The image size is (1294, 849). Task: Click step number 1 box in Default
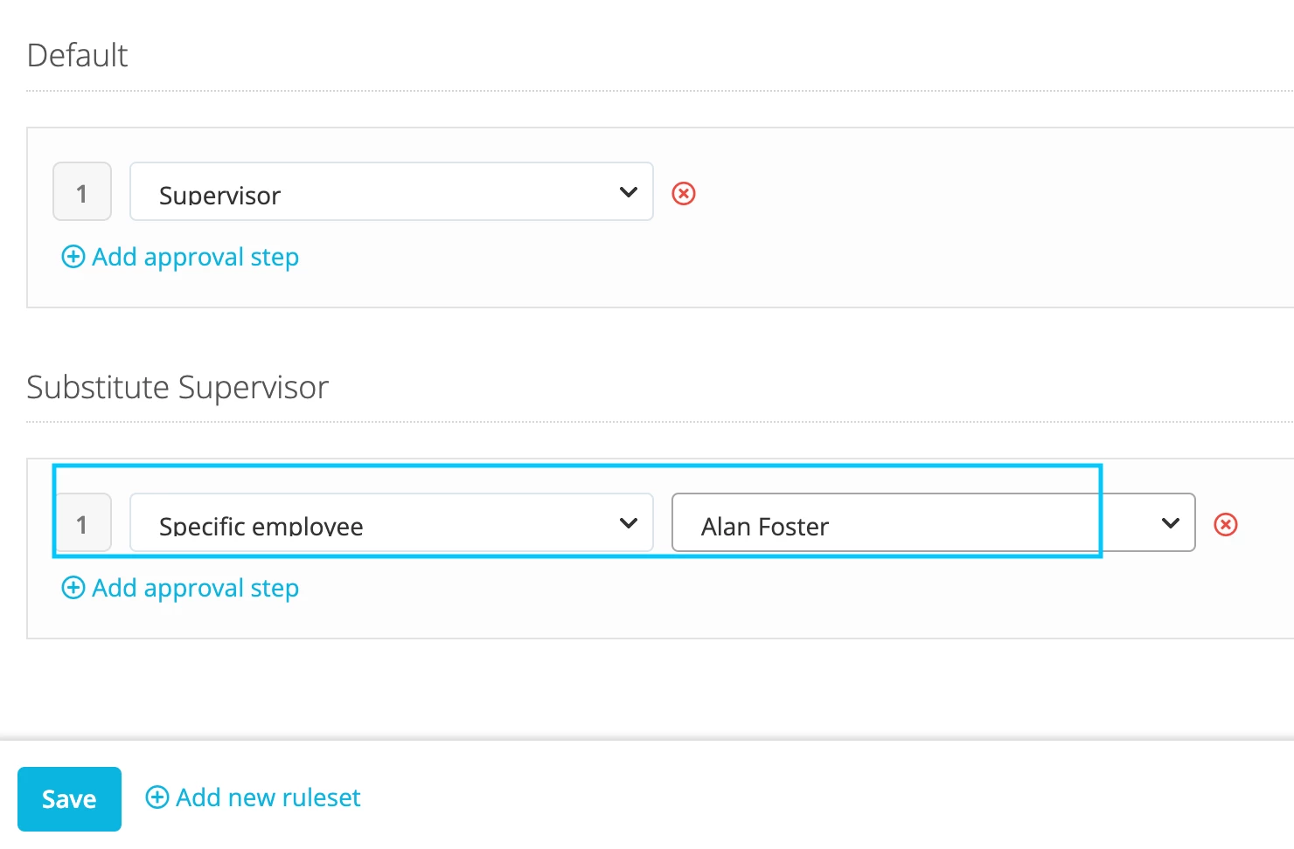(82, 191)
